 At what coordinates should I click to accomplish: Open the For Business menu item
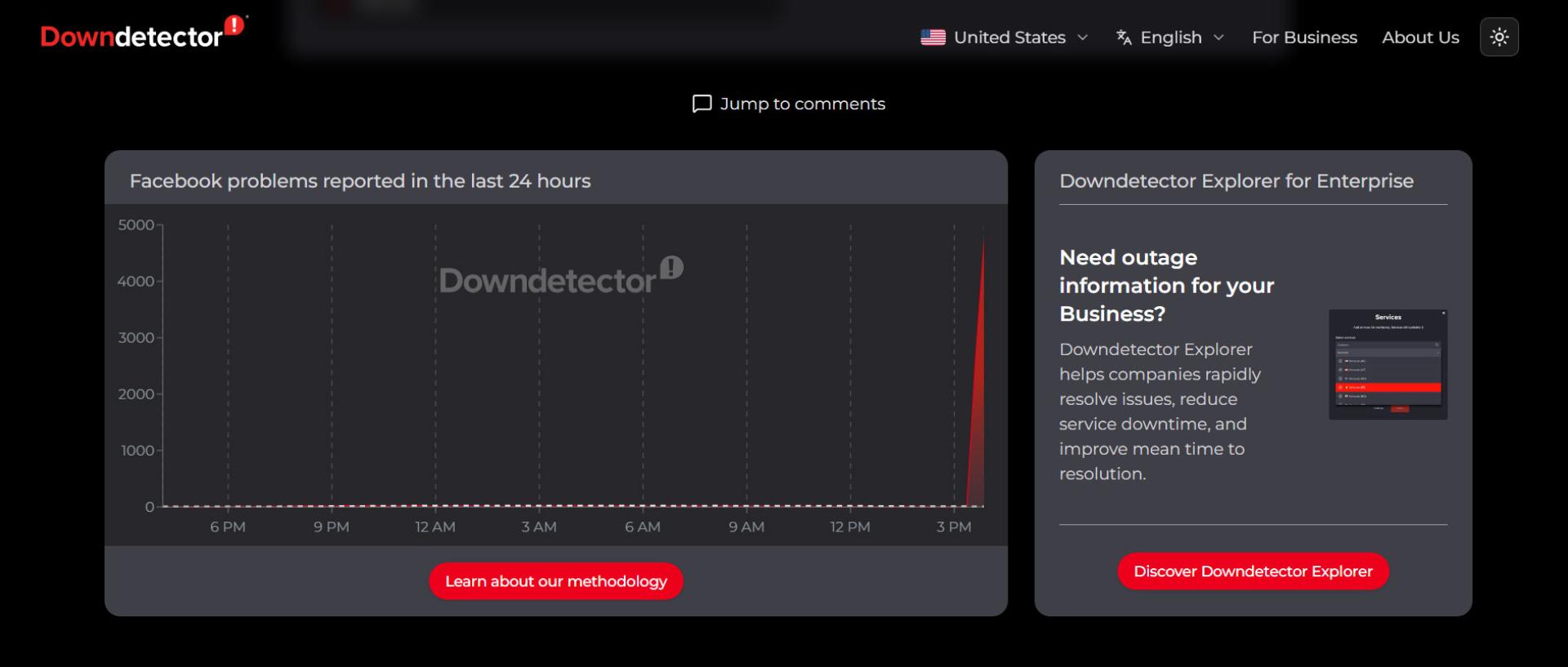pos(1304,38)
